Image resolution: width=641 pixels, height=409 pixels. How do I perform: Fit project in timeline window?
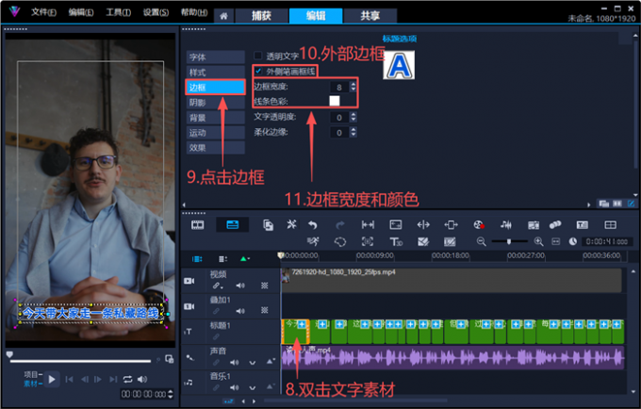point(555,242)
